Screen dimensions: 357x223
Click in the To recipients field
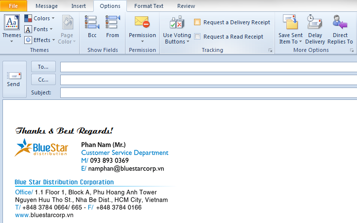[208, 67]
